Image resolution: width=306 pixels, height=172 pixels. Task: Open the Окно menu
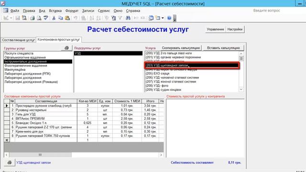click(x=118, y=11)
